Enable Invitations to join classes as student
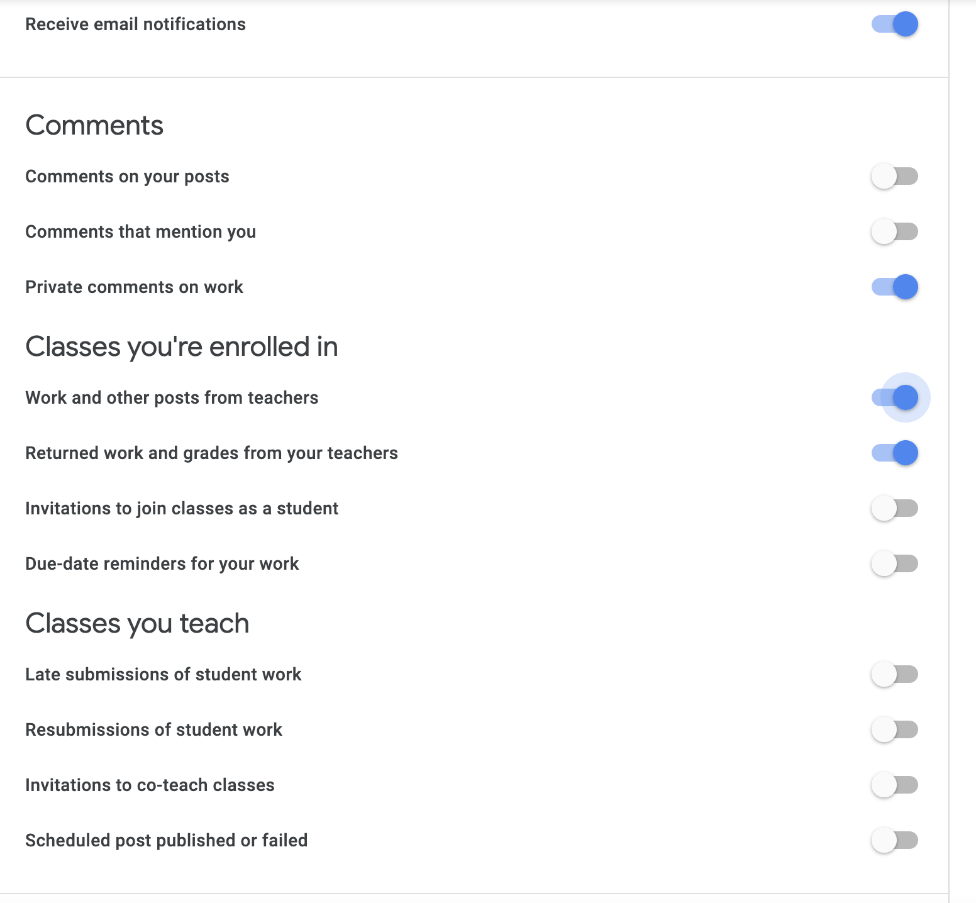976x903 pixels. pyautogui.click(x=894, y=508)
